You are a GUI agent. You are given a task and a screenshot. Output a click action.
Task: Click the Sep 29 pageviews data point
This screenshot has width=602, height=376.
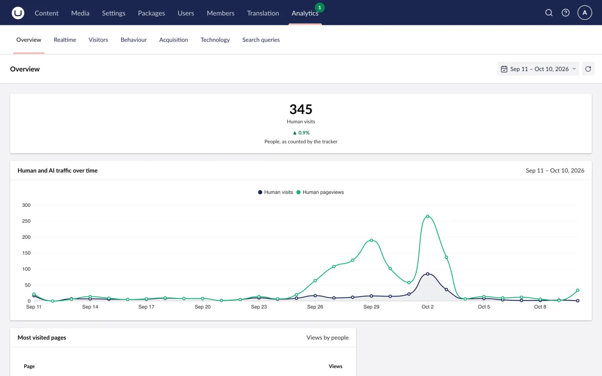click(x=371, y=240)
